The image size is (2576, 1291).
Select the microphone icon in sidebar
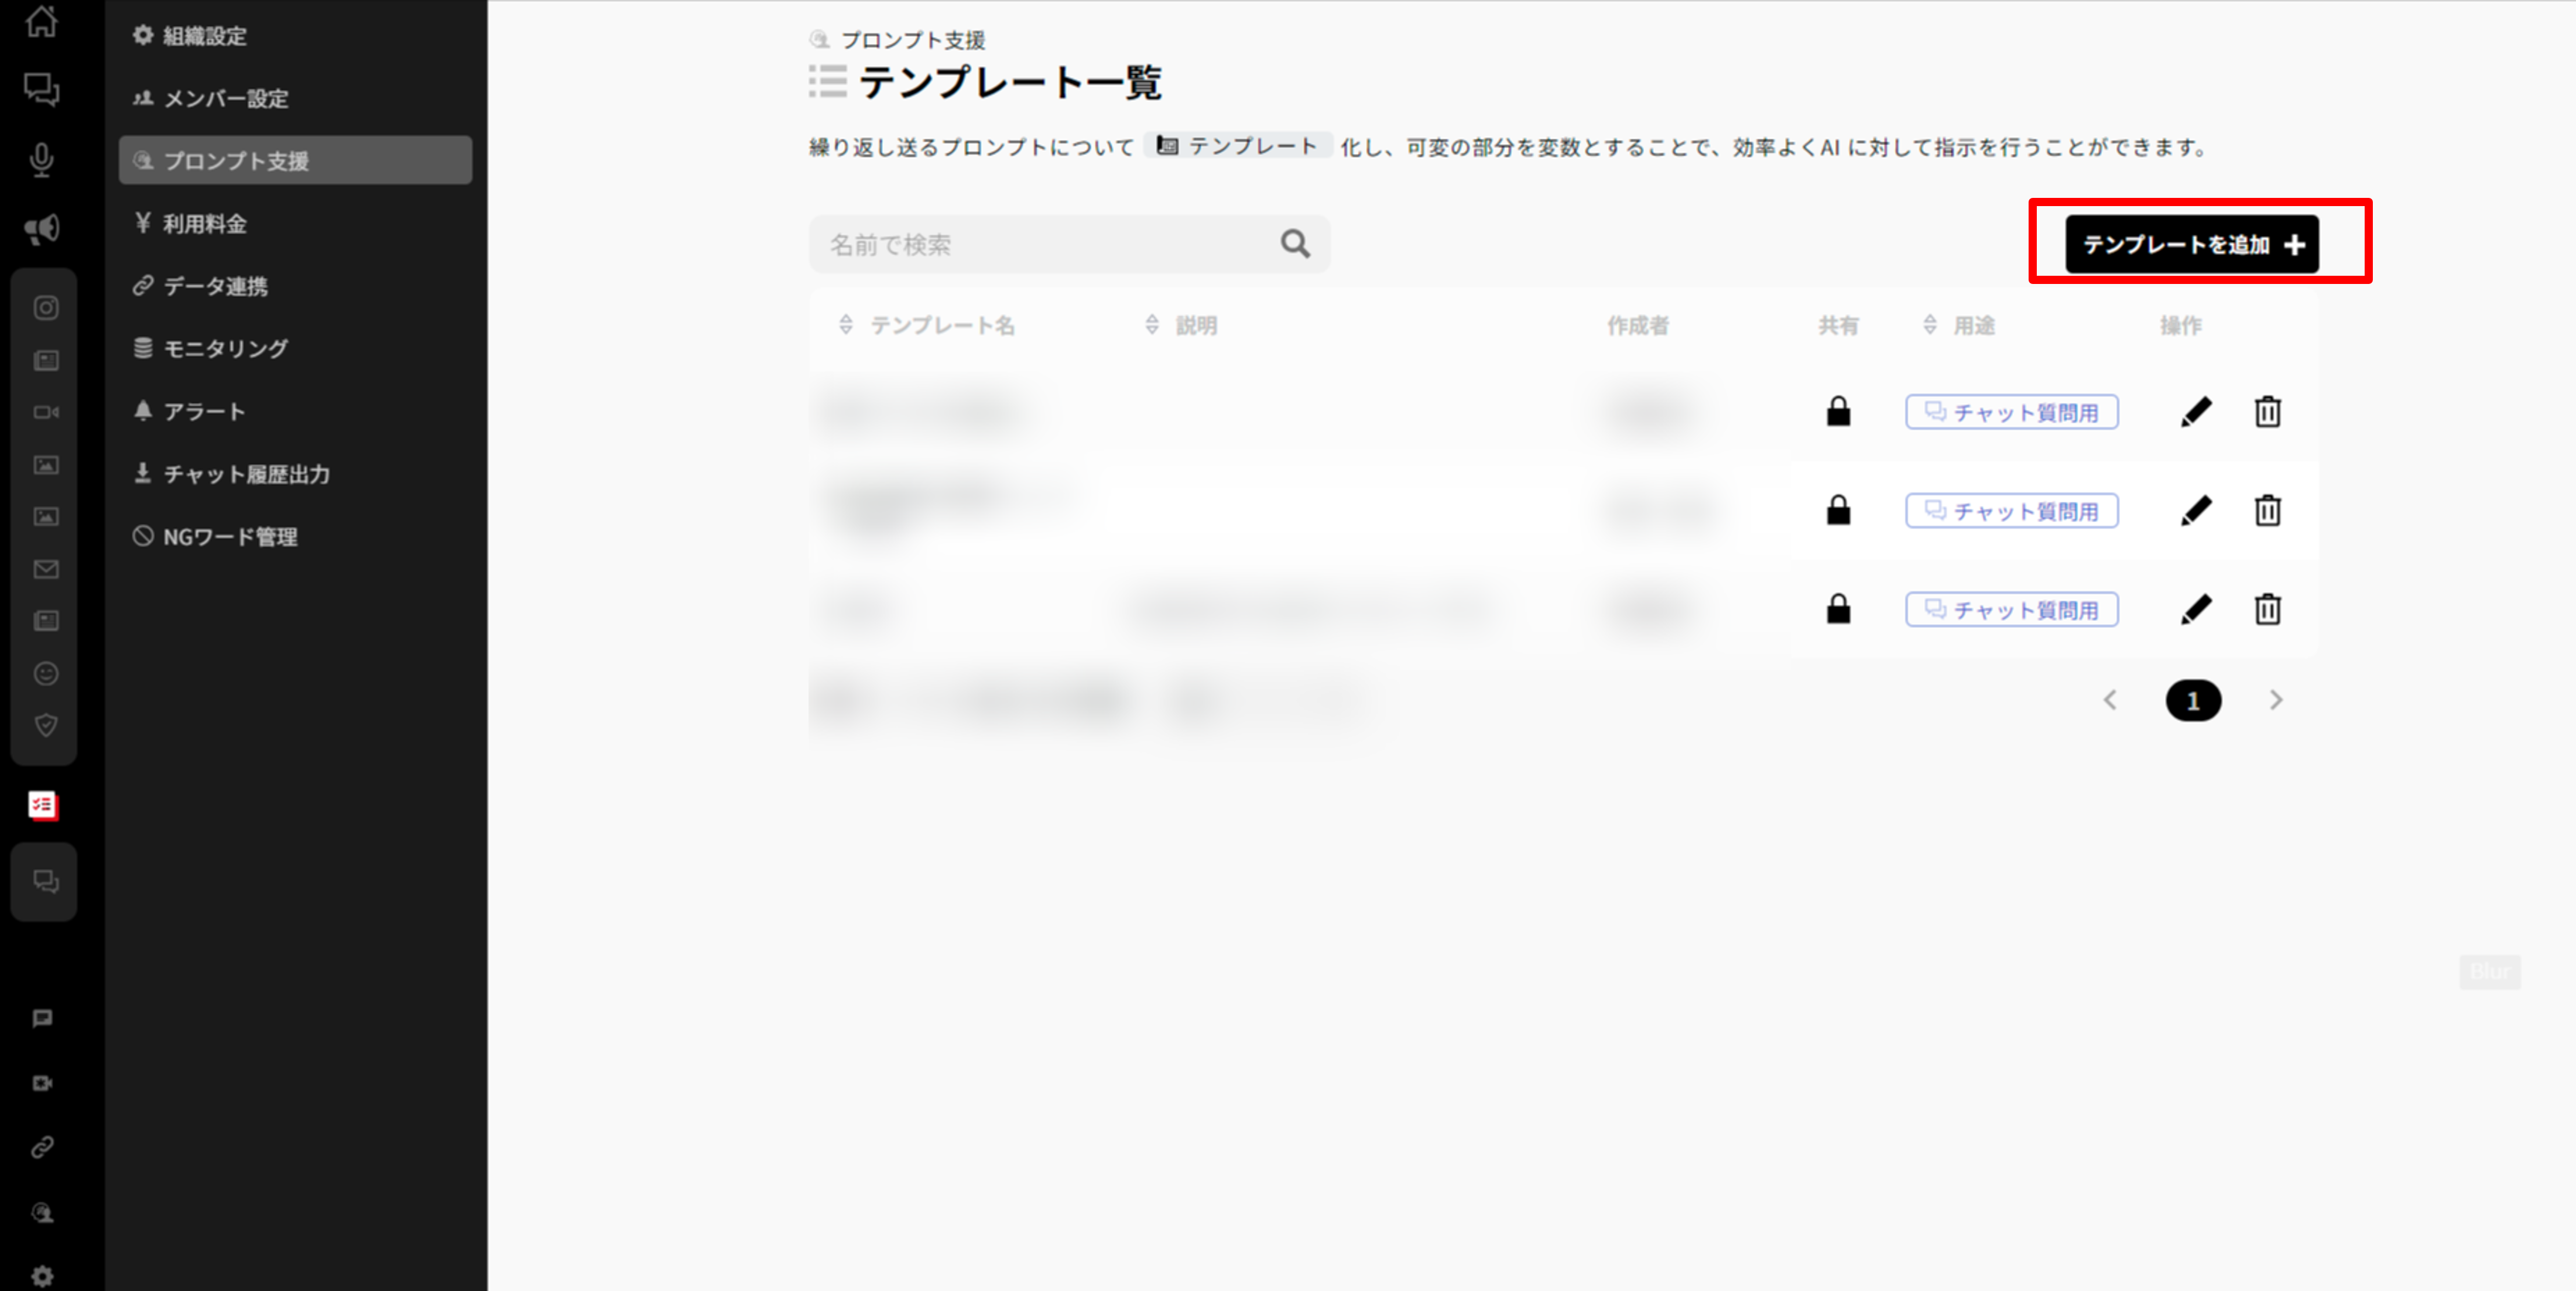(x=43, y=160)
